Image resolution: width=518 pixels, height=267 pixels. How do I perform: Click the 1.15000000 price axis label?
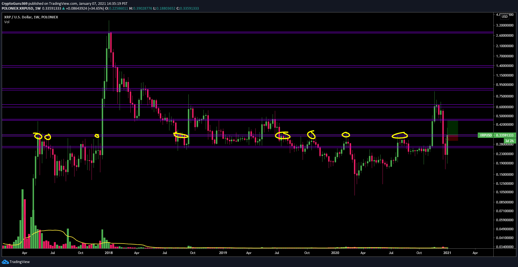(x=505, y=75)
